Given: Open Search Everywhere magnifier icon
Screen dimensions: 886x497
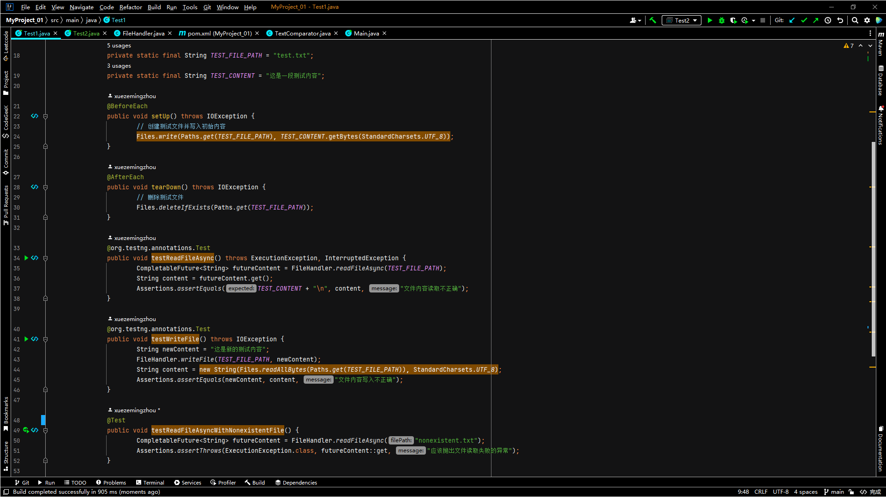Looking at the screenshot, I should (855, 20).
